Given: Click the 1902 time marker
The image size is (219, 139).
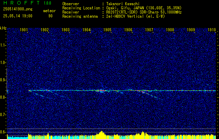Looking at the screenshot, I should (x=45, y=30).
